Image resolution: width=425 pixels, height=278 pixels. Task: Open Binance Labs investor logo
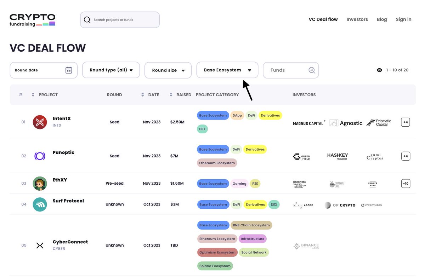tap(306, 246)
